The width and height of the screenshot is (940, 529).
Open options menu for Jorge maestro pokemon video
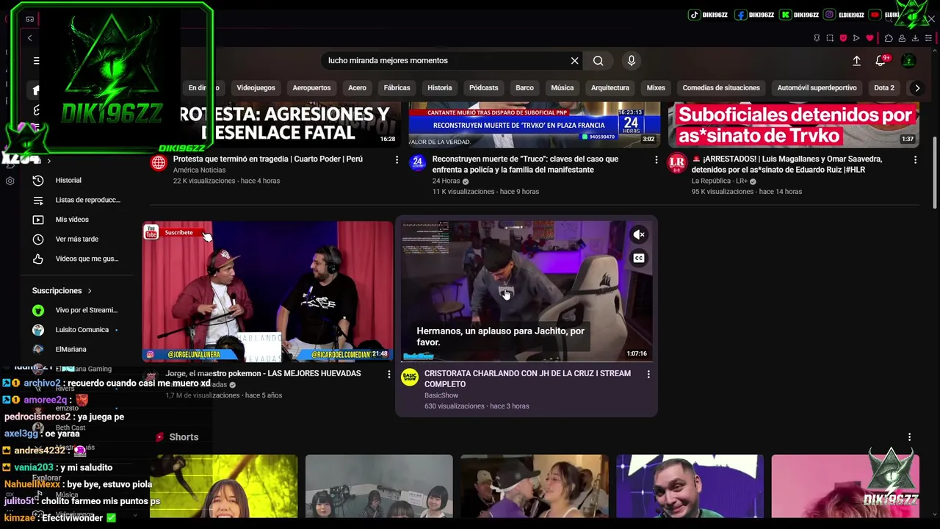pyautogui.click(x=389, y=374)
